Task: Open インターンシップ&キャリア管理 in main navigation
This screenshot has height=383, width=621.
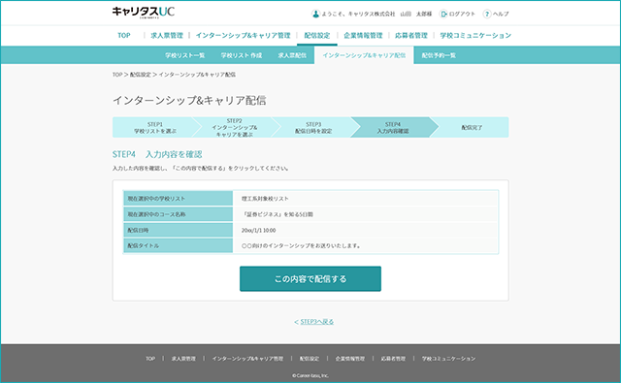Action: click(243, 35)
